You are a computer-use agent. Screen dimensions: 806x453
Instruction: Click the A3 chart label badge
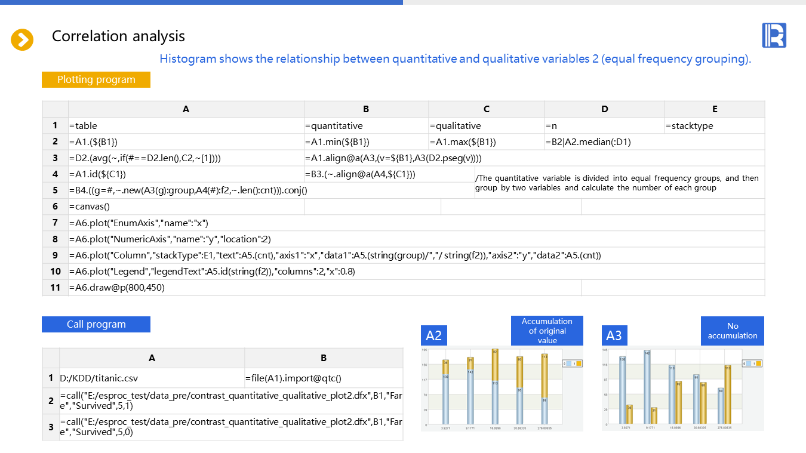[x=614, y=335]
